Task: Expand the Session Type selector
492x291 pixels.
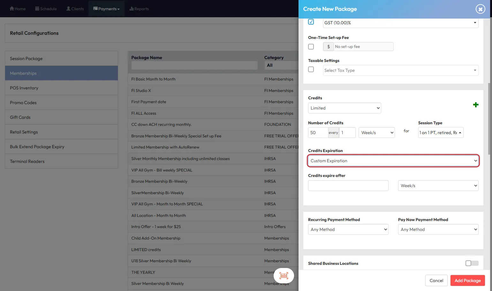Action: [x=441, y=133]
